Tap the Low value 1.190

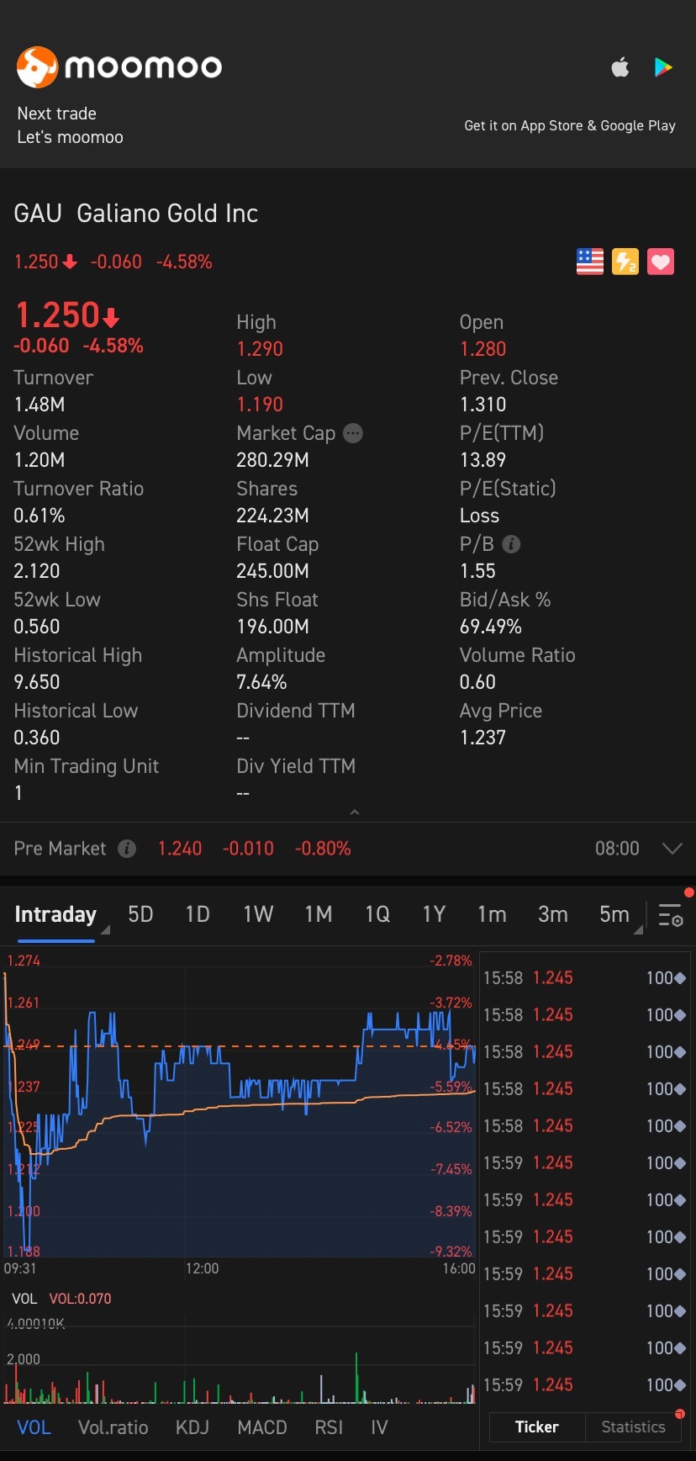(260, 405)
